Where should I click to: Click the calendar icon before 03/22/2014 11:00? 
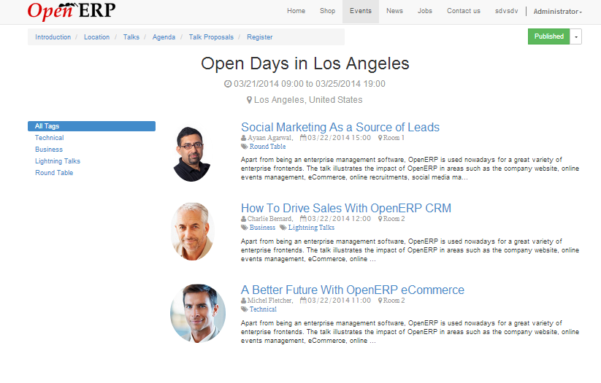(303, 301)
